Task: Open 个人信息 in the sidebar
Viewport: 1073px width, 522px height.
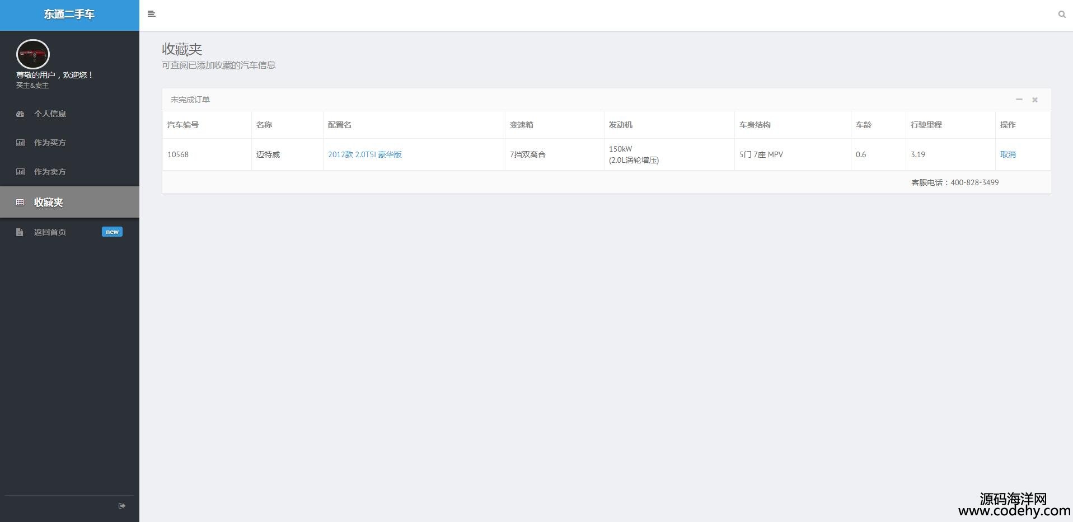Action: [x=50, y=114]
